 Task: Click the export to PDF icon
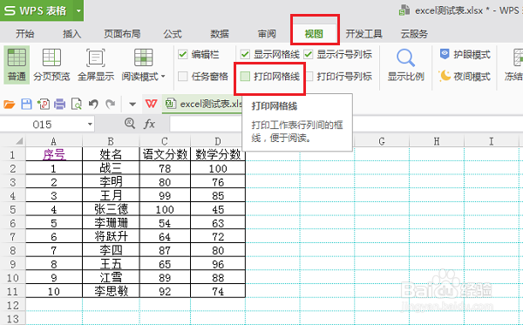[x=44, y=105]
